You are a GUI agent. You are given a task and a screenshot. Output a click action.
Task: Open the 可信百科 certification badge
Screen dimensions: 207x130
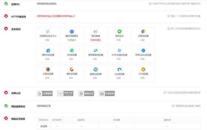click(x=107, y=93)
